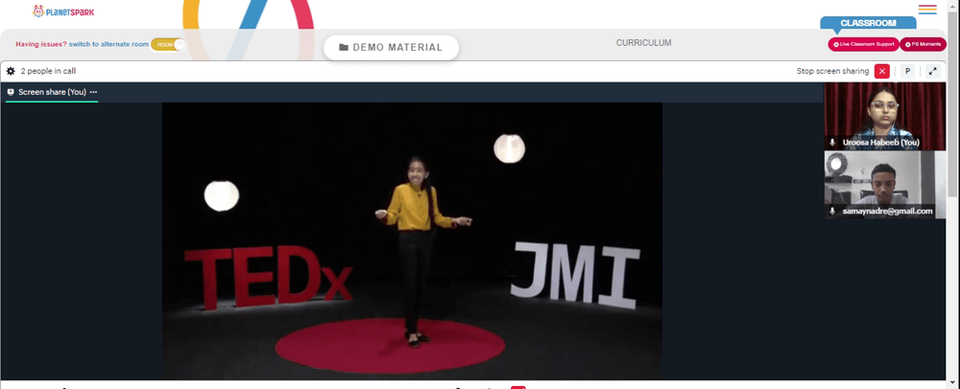
Task: Click 'Stop screen sharing' label
Action: point(832,71)
